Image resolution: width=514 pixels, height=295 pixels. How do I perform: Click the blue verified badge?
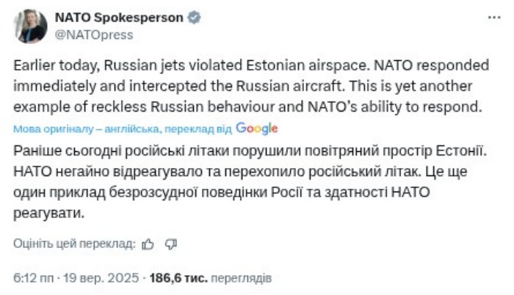pyautogui.click(x=192, y=18)
